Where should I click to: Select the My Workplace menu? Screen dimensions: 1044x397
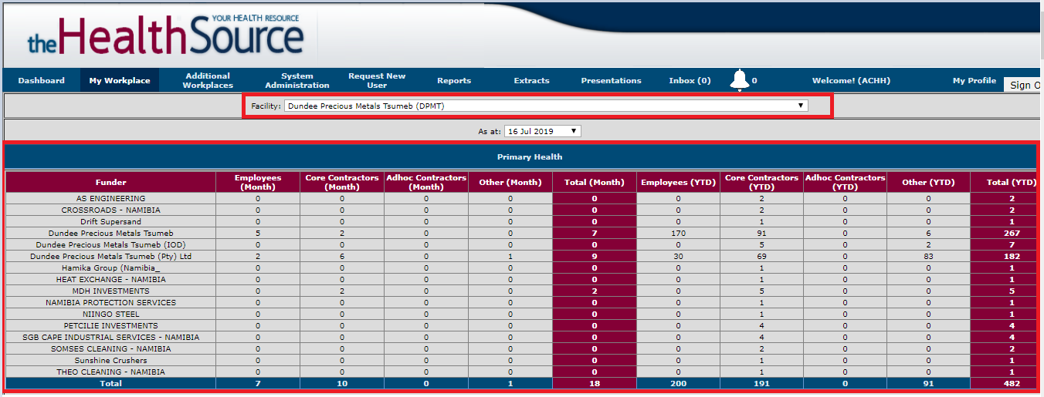point(120,80)
